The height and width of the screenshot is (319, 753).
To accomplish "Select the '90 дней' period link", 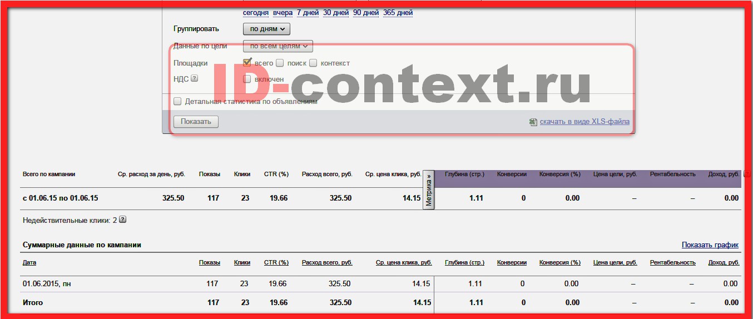I will (366, 13).
